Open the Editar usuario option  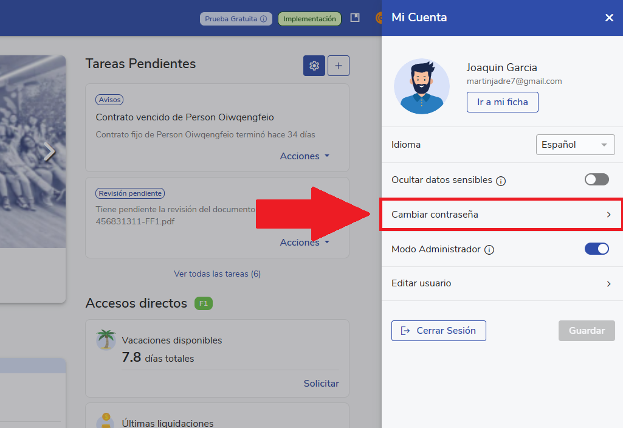[501, 283]
